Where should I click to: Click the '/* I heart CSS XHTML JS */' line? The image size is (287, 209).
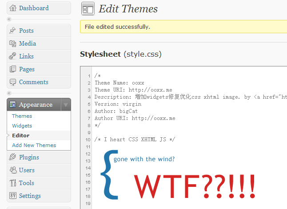click(x=135, y=139)
